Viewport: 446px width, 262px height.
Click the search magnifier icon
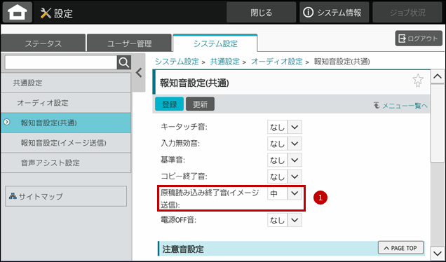[x=124, y=62]
